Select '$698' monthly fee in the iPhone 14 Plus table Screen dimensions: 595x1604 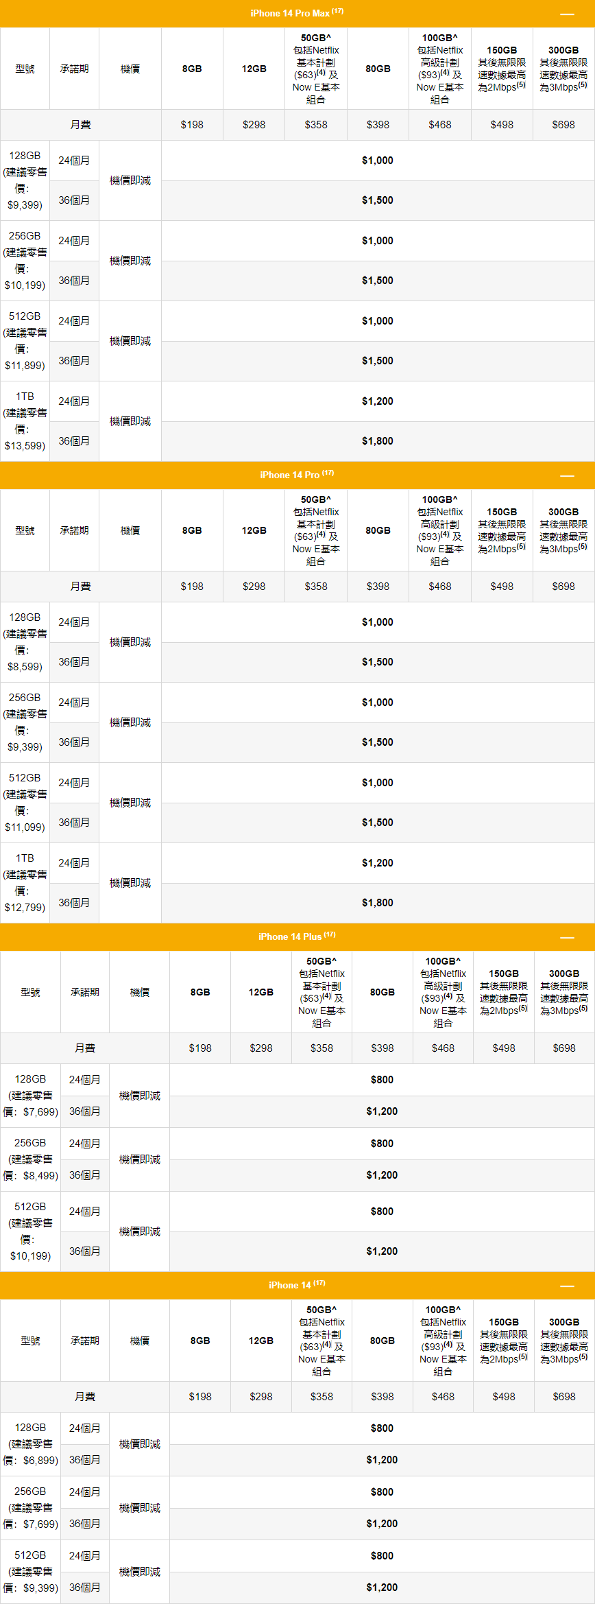coord(564,1048)
